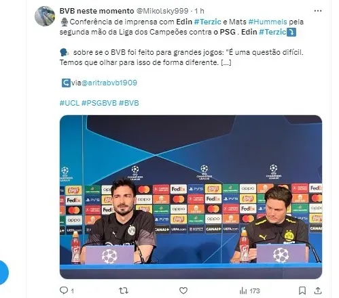The width and height of the screenshot is (339, 298).
Task: Click the reply speech bubble icon
Action: pyautogui.click(x=64, y=291)
